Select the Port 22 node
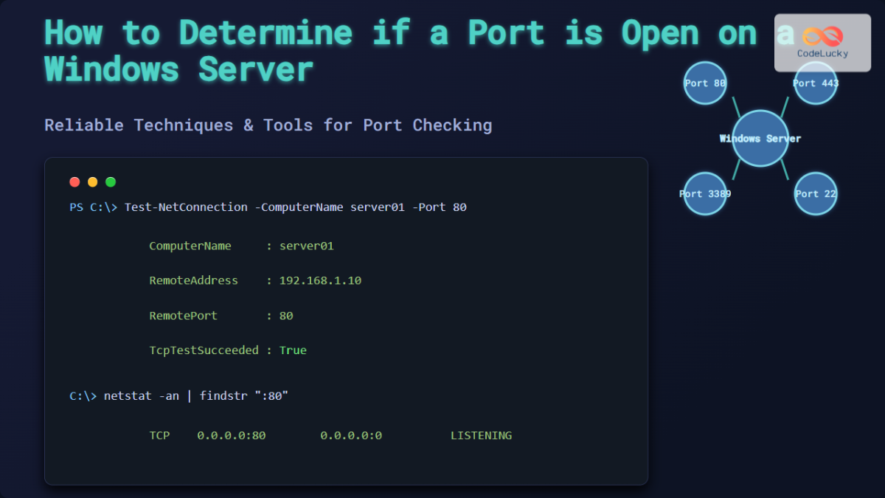This screenshot has width=885, height=498. (815, 193)
